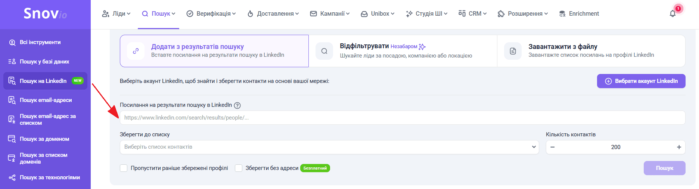
Task: Click the Незабаром label
Action: click(x=404, y=46)
